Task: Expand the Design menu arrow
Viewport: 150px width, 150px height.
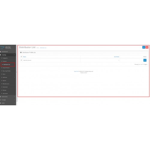Action: click(x=14, y=100)
